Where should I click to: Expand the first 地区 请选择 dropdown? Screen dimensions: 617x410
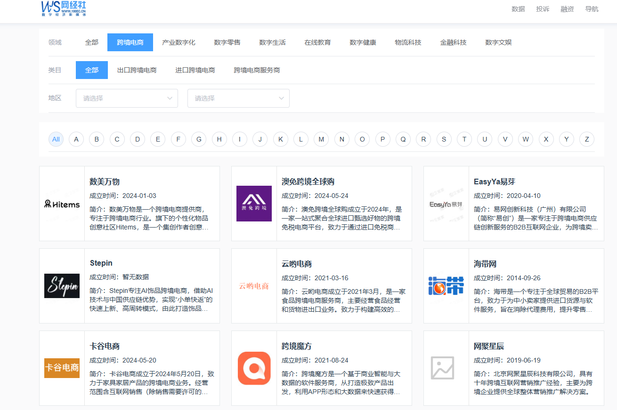(127, 98)
